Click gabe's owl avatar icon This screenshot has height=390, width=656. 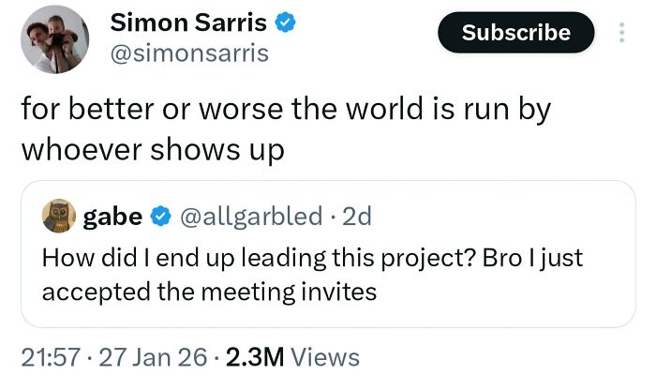click(x=59, y=217)
